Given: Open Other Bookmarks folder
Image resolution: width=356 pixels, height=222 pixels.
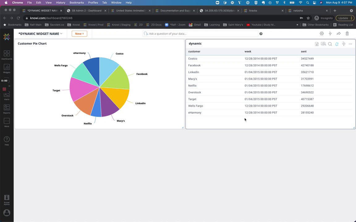Looking at the screenshot, I should click(x=316, y=25).
